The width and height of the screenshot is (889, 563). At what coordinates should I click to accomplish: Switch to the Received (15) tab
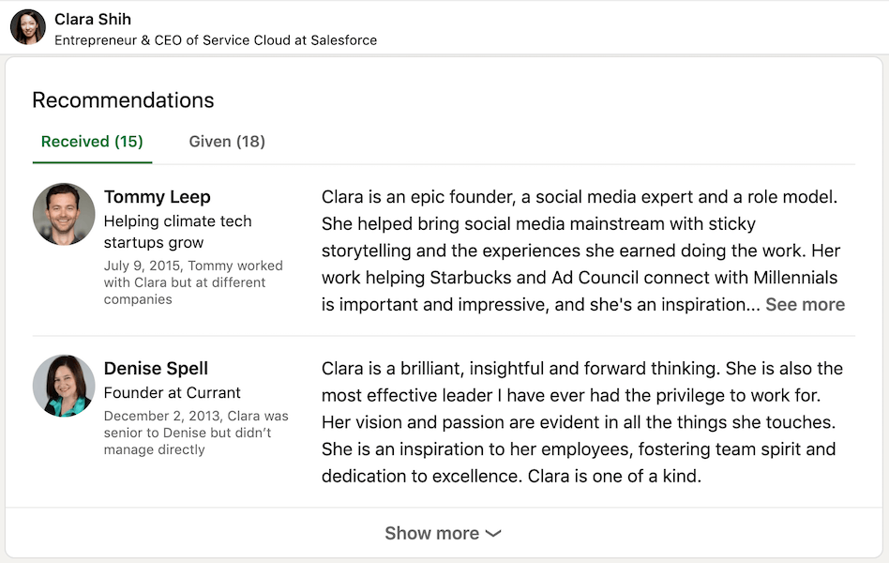click(x=92, y=142)
